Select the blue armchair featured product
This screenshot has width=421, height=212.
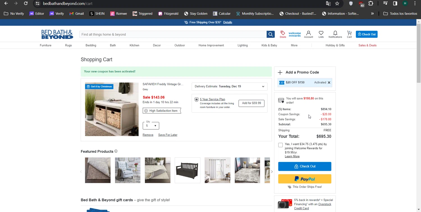pos(128,170)
